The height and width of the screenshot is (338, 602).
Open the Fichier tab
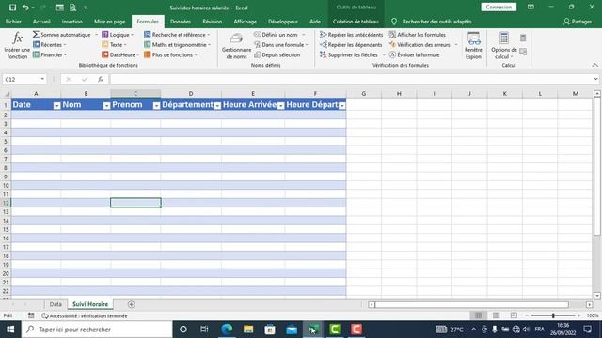[x=13, y=22]
